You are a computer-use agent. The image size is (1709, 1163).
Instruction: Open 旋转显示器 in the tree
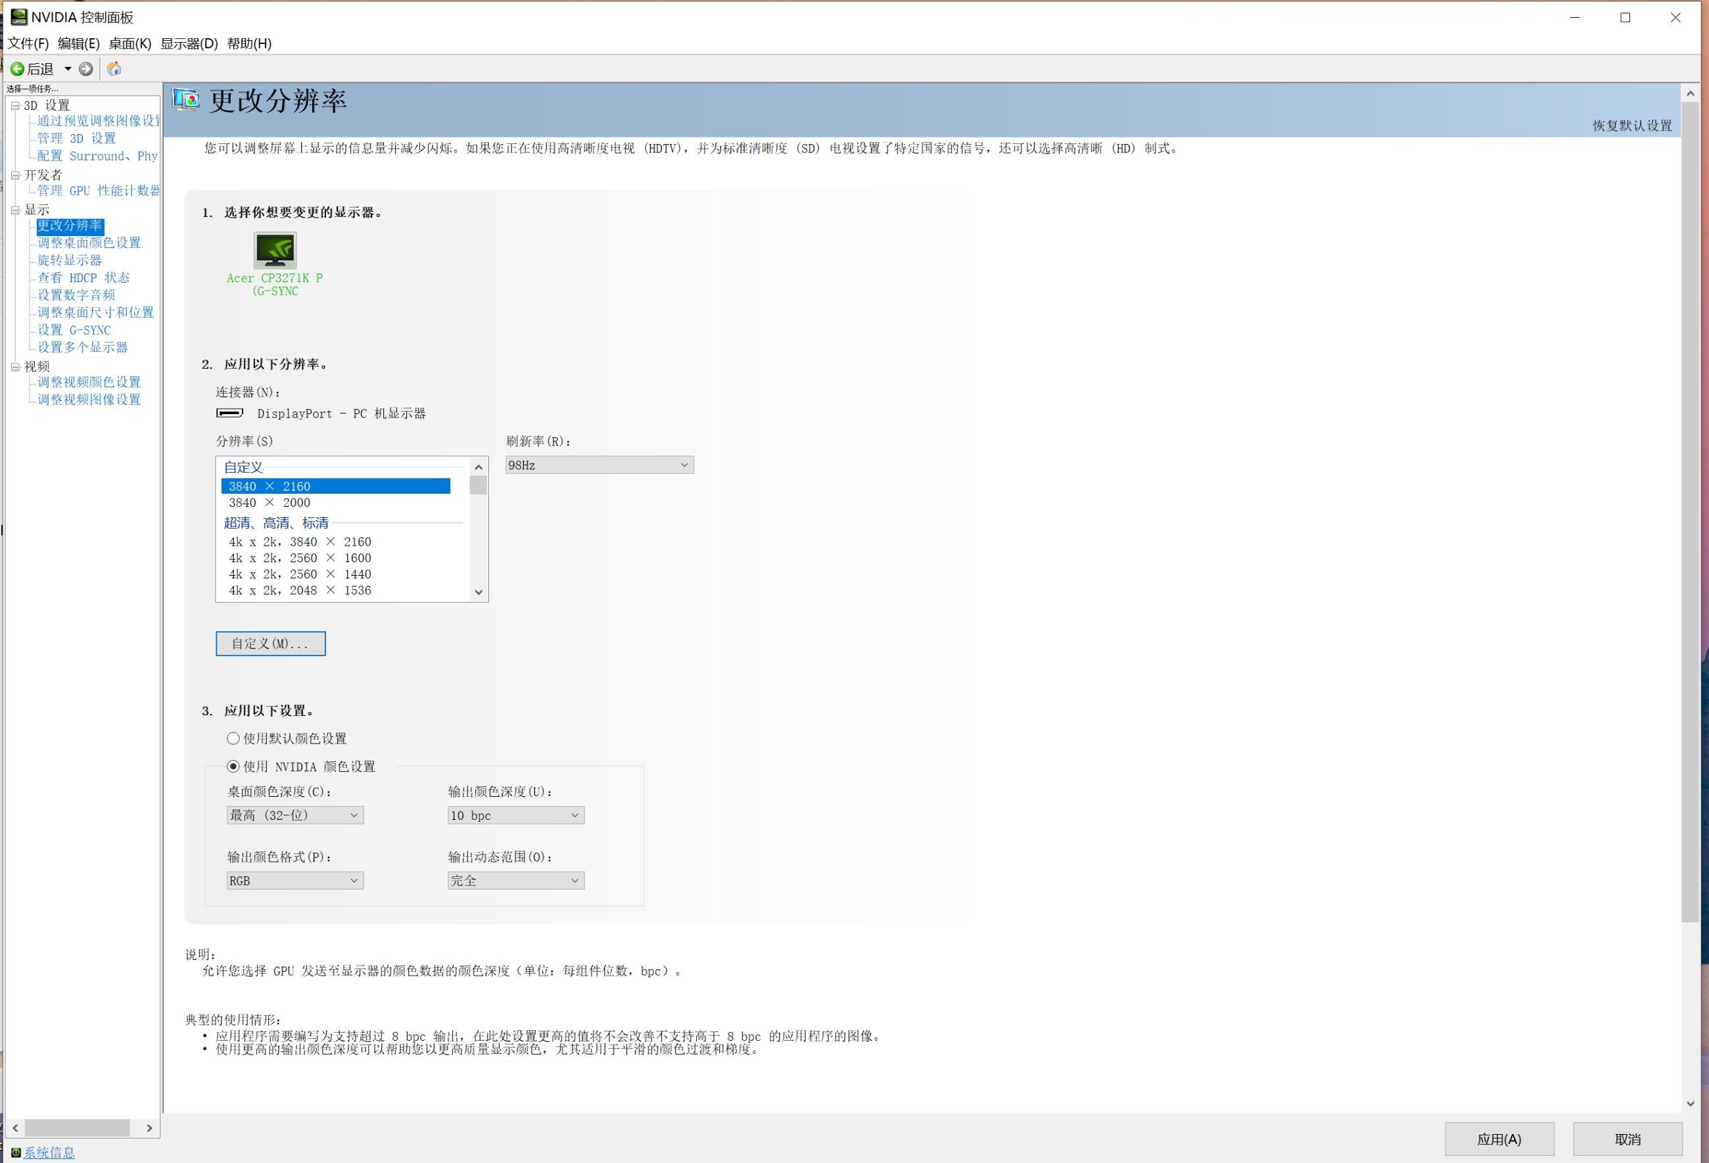[x=70, y=260]
